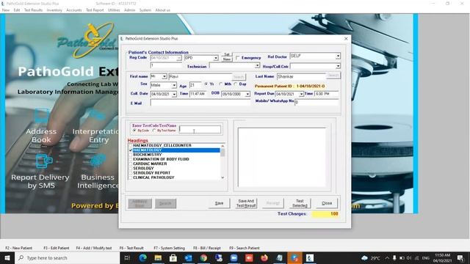
Task: Expand the Hosp/Coll Cntr dropdown
Action: coord(338,66)
